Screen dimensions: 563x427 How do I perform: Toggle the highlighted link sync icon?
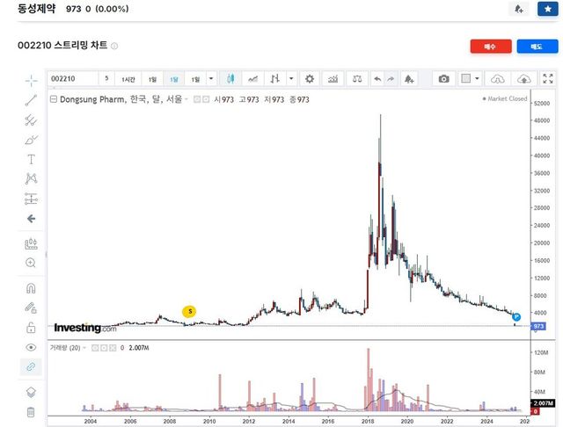pos(31,366)
